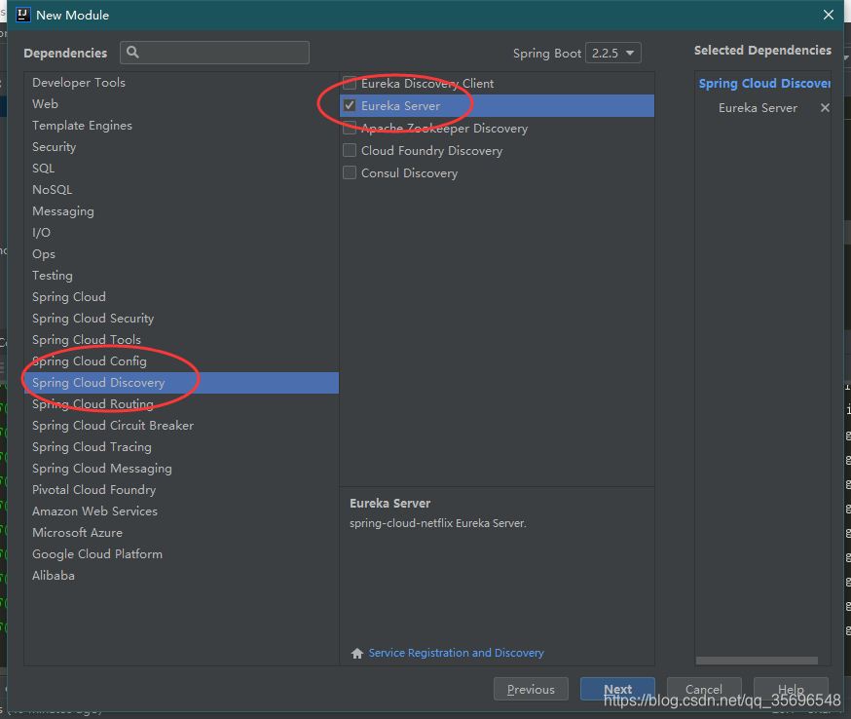Choose Google Cloud Platform category
The image size is (851, 719).
[181, 554]
